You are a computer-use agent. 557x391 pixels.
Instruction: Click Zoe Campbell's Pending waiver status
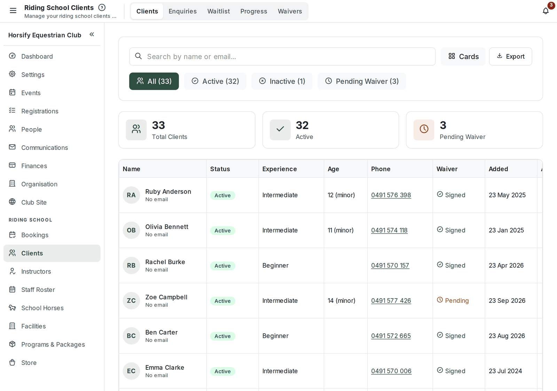(453, 301)
